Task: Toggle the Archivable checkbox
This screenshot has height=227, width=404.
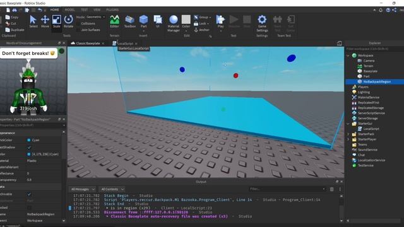Action: (29, 194)
